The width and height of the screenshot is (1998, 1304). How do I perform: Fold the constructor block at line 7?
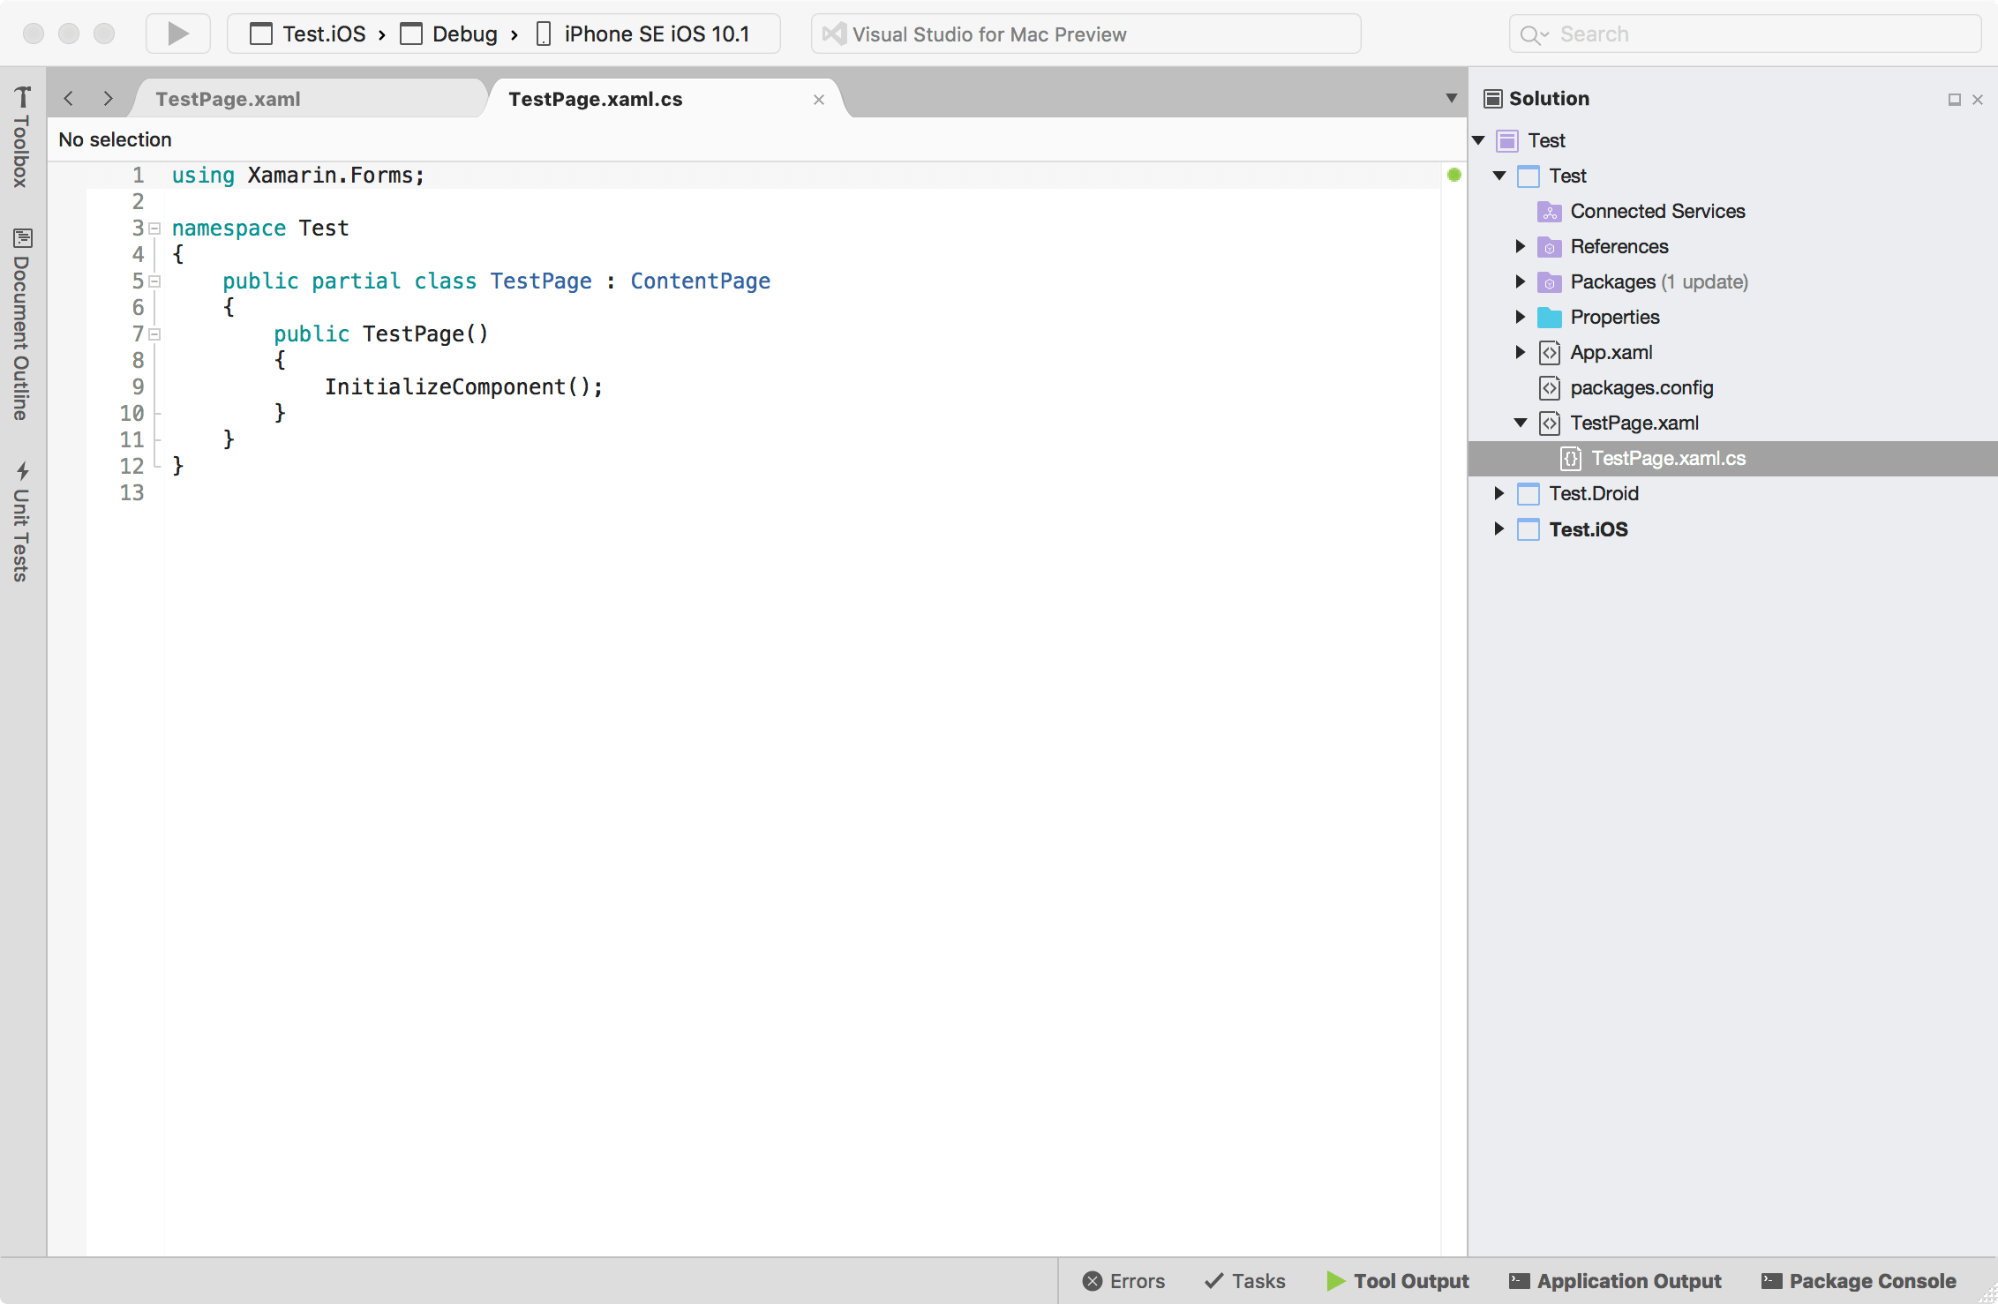[x=154, y=334]
